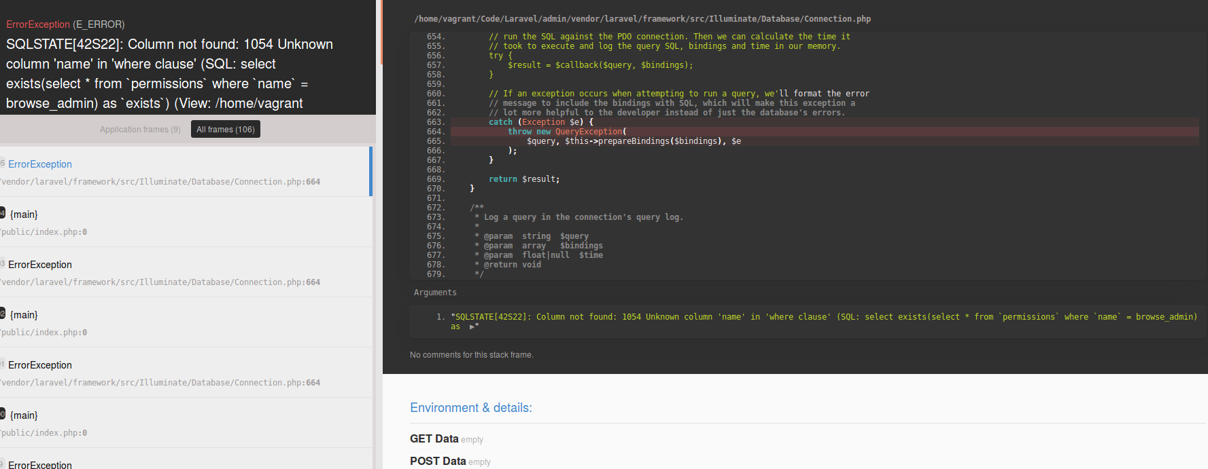The width and height of the screenshot is (1208, 469).
Task: Click the 'Environment & details:' heading
Action: [471, 408]
